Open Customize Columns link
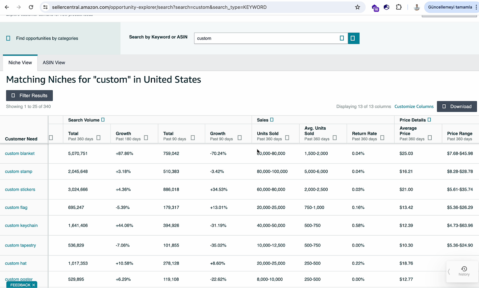Viewport: 479px width, 288px height. pos(414,106)
